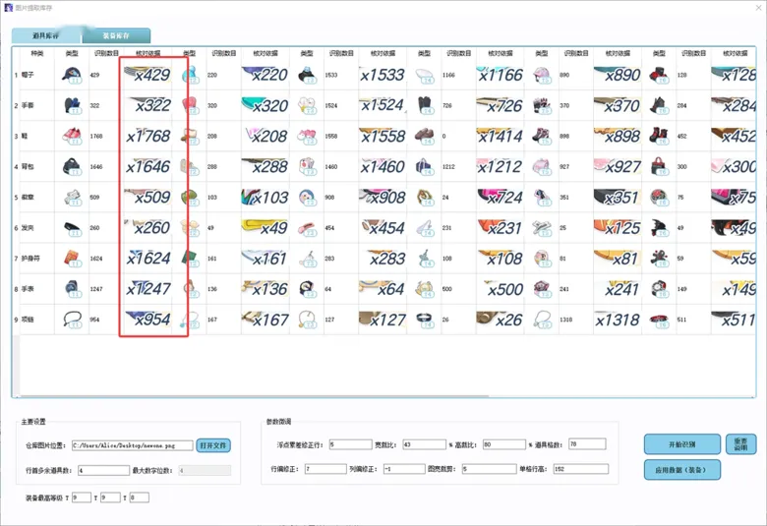Click the T6 red boots icon in 鞋 row
Screen dimensions: 767x526
[x=659, y=136]
